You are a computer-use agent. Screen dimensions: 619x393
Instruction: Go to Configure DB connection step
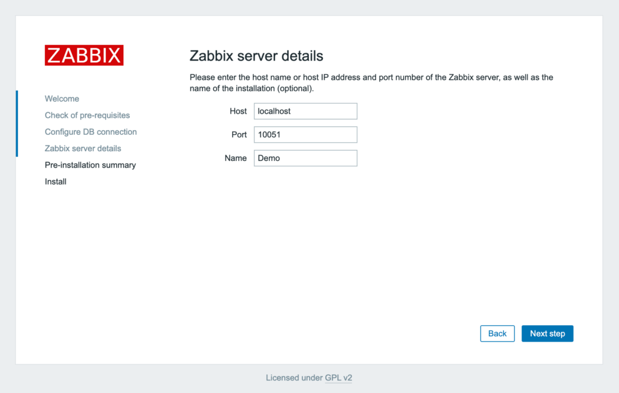click(91, 131)
